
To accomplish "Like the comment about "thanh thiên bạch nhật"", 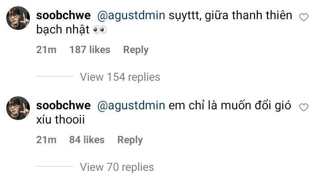I will click(304, 17).
